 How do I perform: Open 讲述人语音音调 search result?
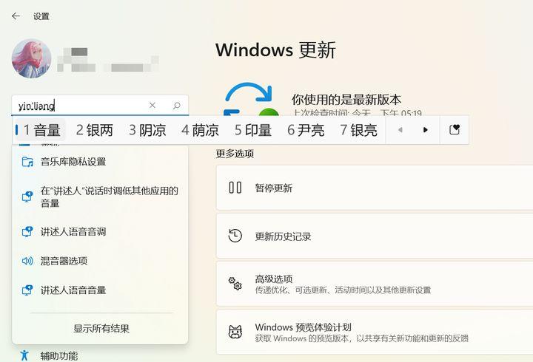100,232
